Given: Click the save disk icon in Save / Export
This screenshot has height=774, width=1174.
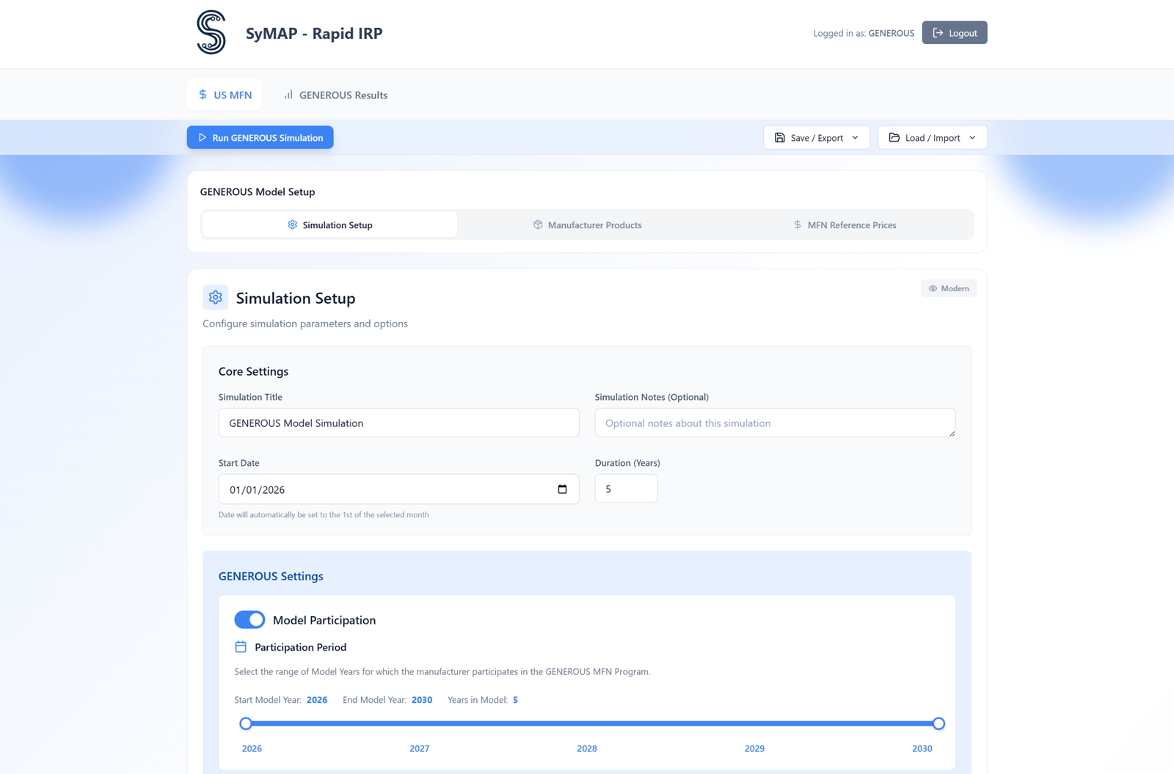Looking at the screenshot, I should tap(779, 137).
